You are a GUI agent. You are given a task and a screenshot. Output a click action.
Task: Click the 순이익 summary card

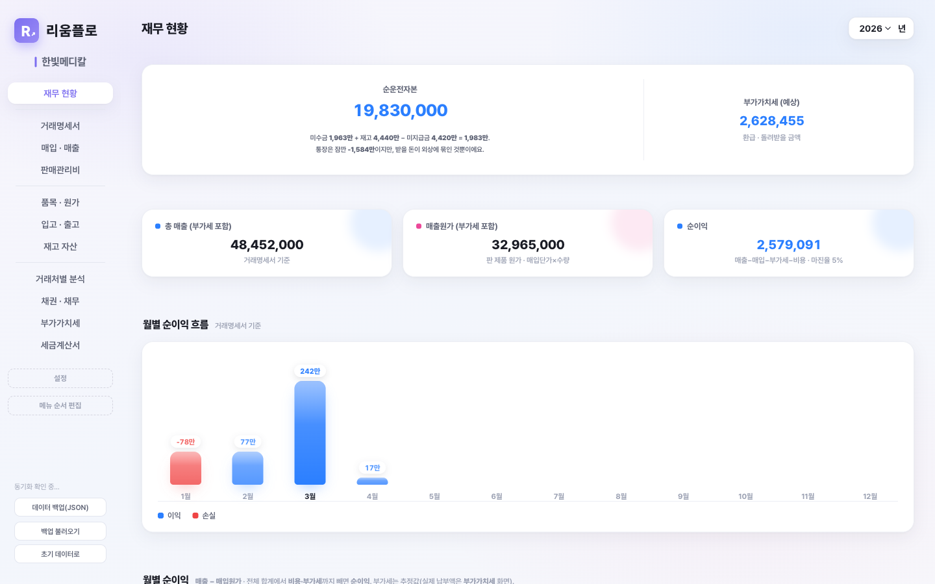789,243
